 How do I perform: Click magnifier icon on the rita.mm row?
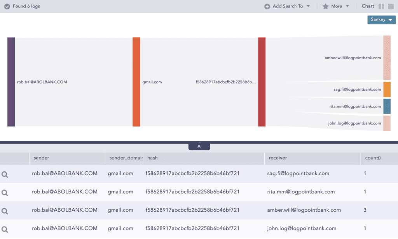pos(5,193)
